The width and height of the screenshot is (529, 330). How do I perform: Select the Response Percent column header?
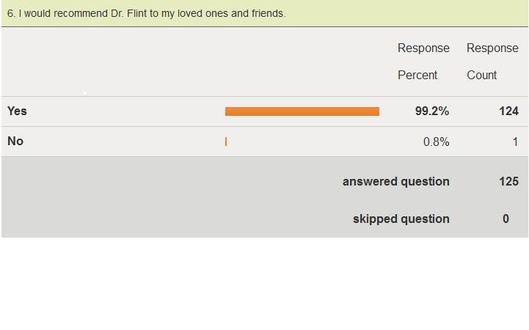click(x=423, y=62)
